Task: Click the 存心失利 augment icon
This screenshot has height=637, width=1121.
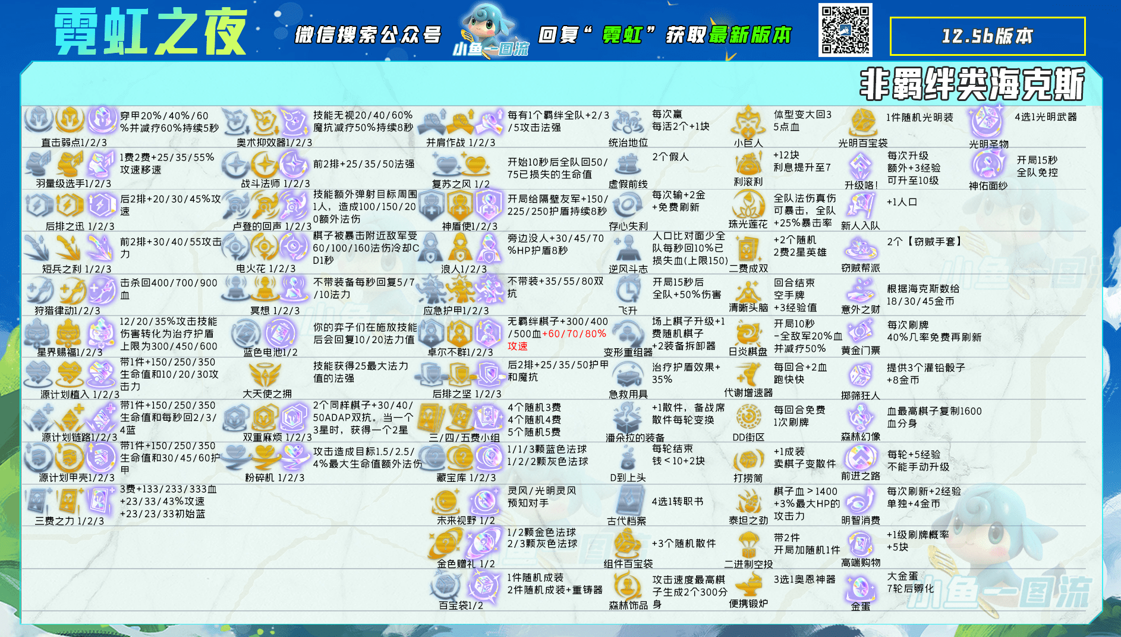Action: pyautogui.click(x=628, y=206)
